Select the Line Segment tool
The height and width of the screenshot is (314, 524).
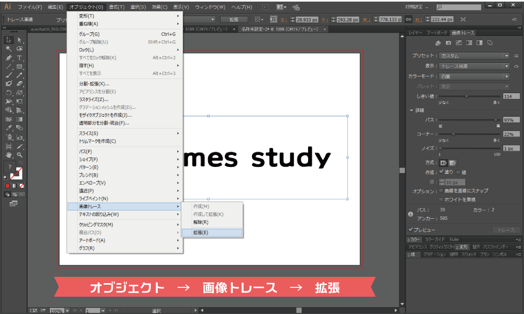pyautogui.click(x=9, y=66)
